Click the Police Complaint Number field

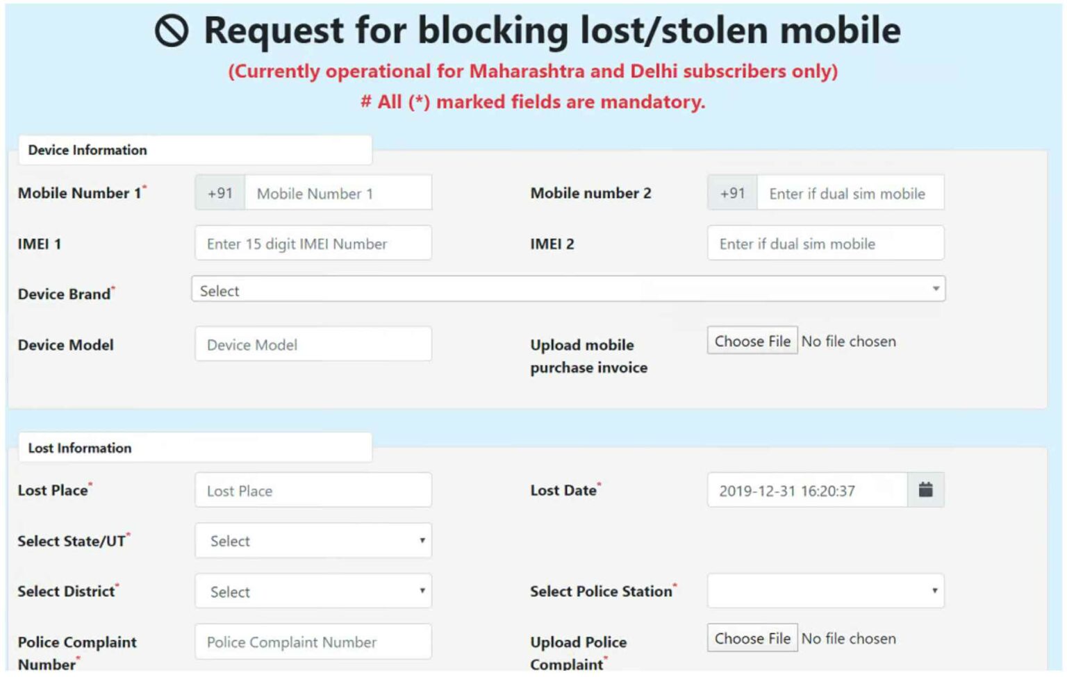[x=313, y=642]
